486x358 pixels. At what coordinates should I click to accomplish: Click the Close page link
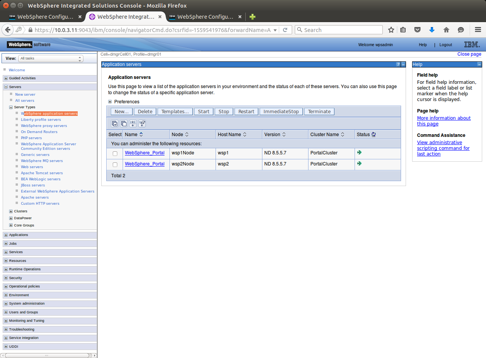coord(469,54)
